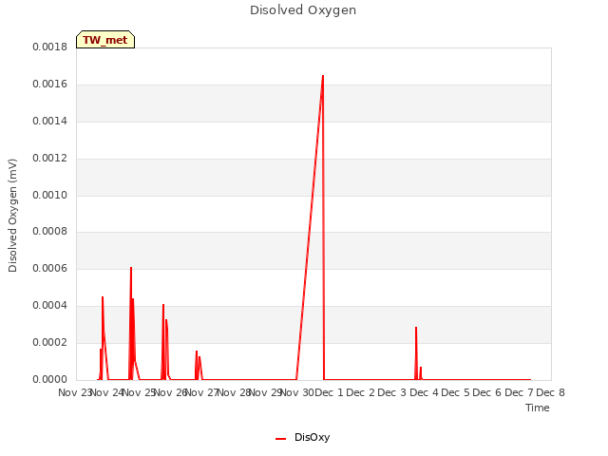Click the chart title Disolved Oxygen

point(303,10)
